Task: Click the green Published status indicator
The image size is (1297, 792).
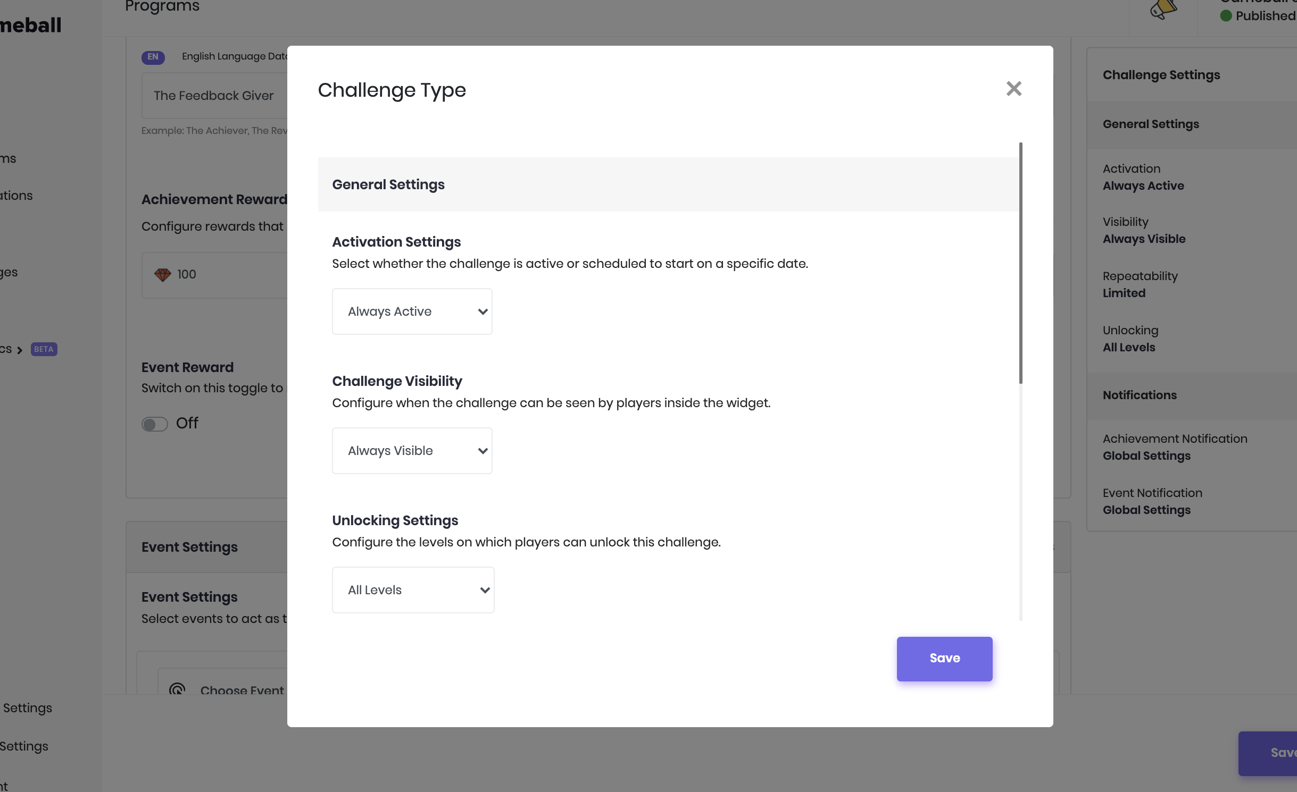Action: coord(1226,16)
